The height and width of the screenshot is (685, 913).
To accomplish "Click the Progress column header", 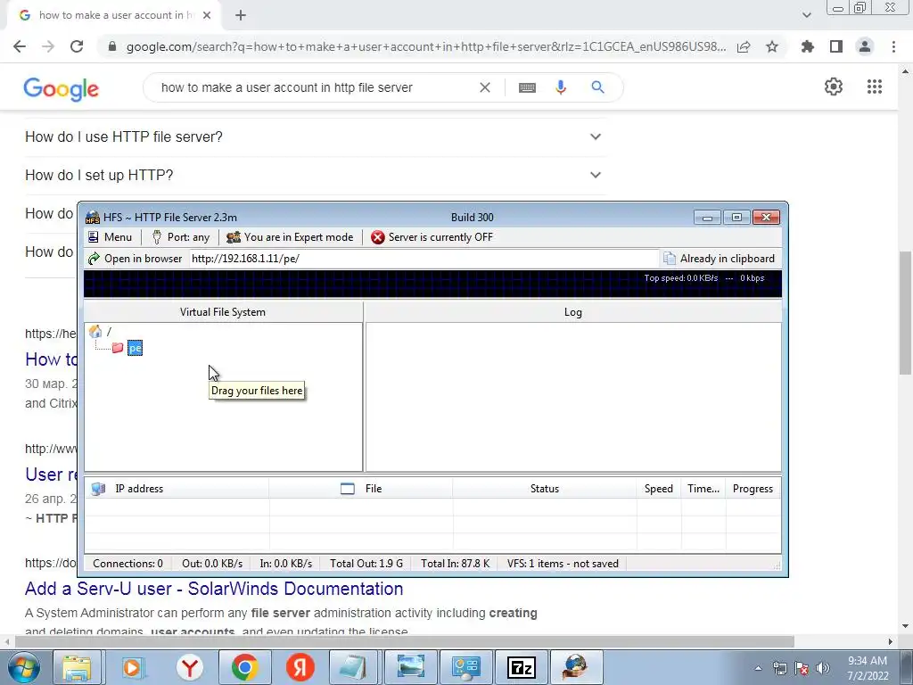I will tap(753, 489).
